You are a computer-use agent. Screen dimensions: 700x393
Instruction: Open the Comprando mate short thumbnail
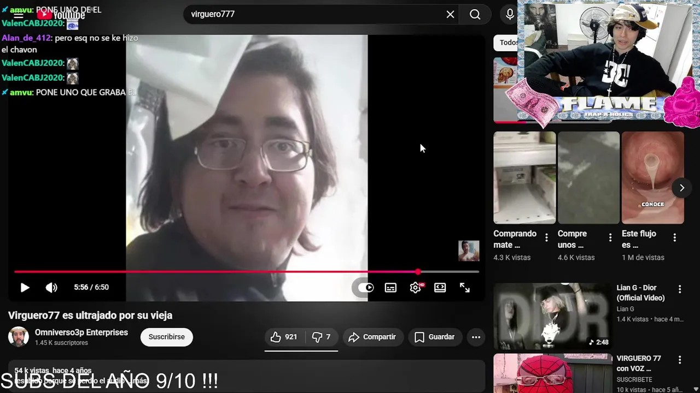524,177
